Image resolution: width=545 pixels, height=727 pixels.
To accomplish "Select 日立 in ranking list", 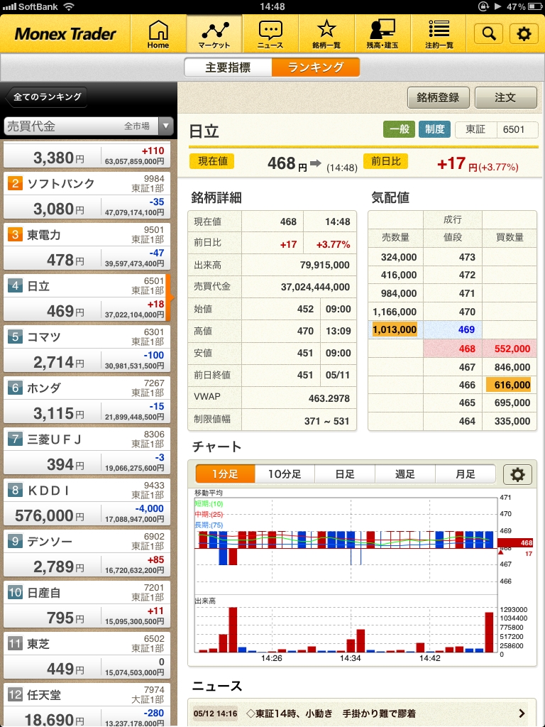I will point(87,297).
